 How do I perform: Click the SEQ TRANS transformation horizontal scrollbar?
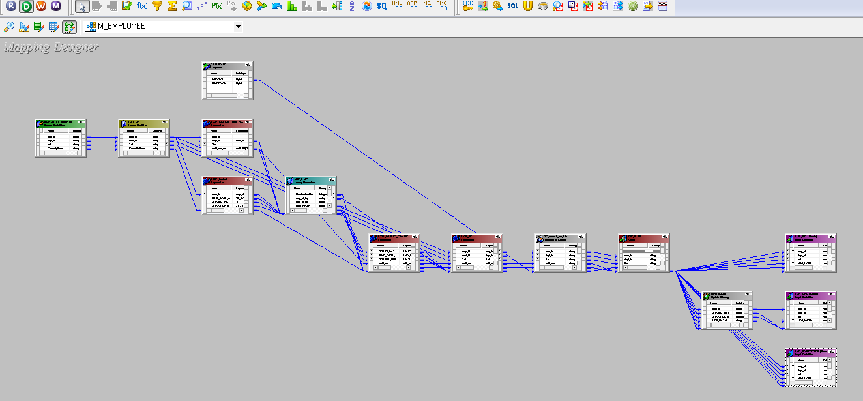(224, 95)
